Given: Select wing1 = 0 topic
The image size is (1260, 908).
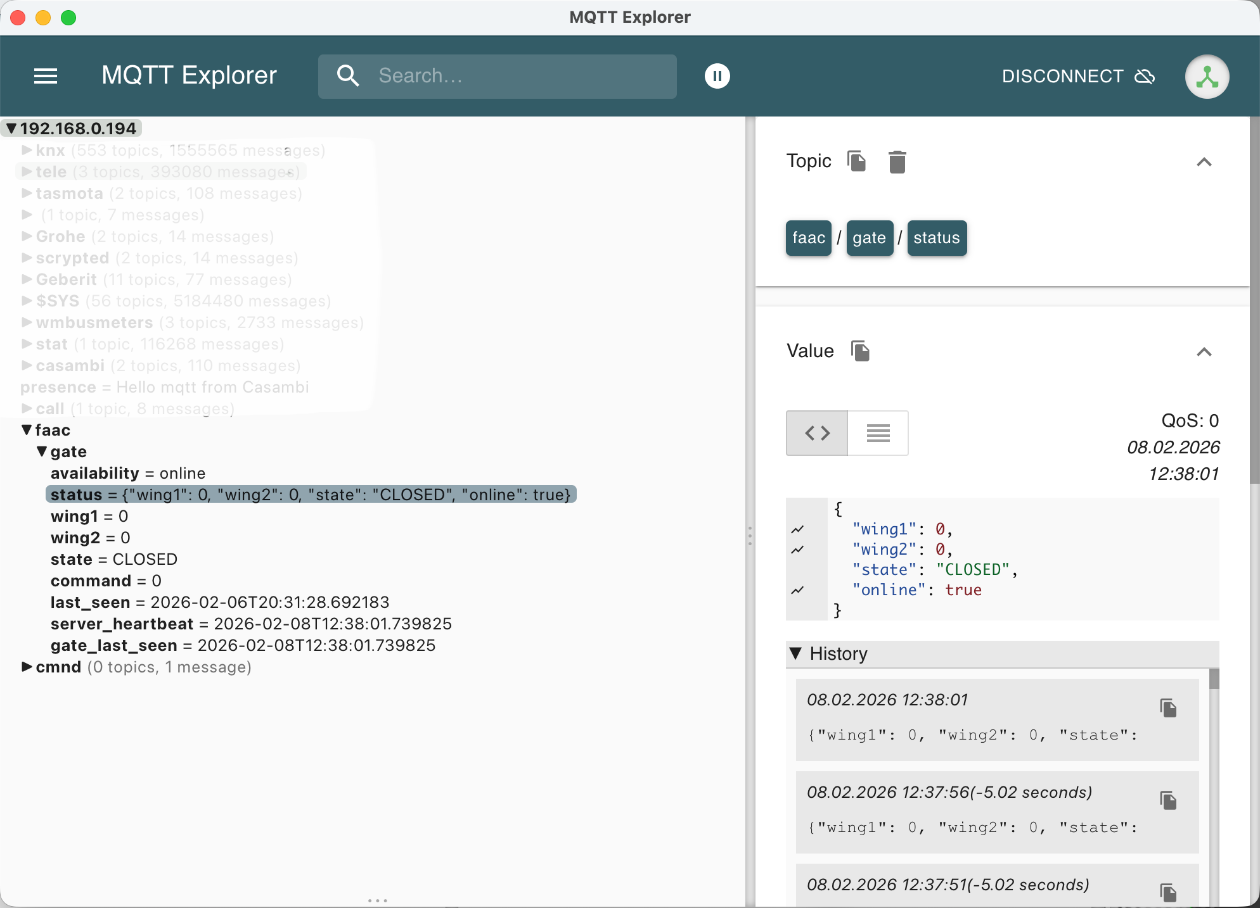Looking at the screenshot, I should 89,516.
